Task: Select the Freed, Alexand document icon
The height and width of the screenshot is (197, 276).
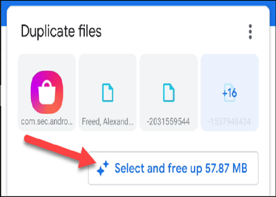Action: (108, 93)
